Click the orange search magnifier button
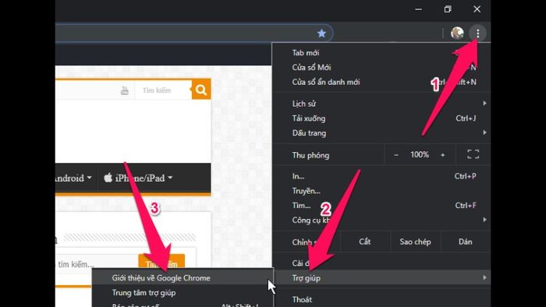The image size is (546, 307). (x=201, y=90)
